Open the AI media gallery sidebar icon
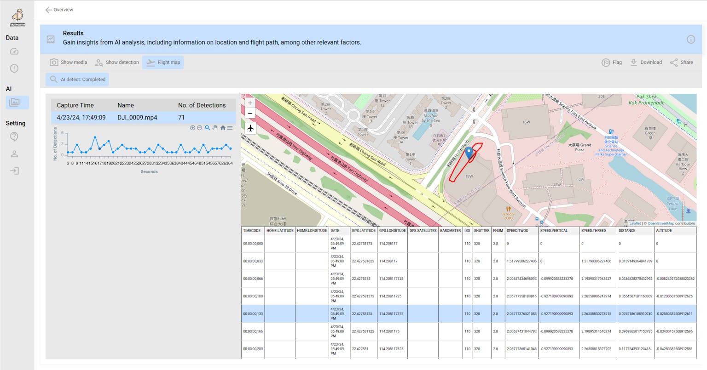 click(x=15, y=102)
